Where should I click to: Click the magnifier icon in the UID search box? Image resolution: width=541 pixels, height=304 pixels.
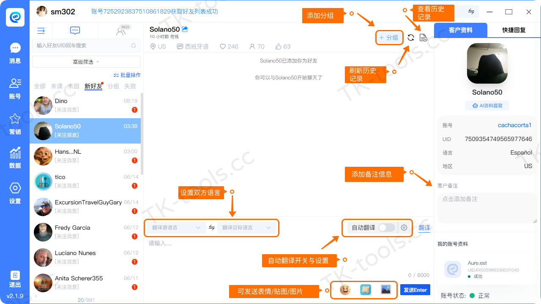point(134,46)
